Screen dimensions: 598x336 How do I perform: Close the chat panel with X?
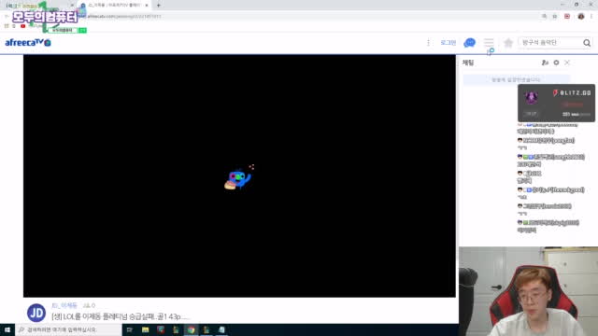[567, 63]
